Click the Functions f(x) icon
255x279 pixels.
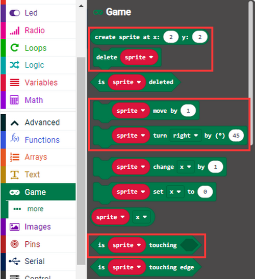point(14,138)
